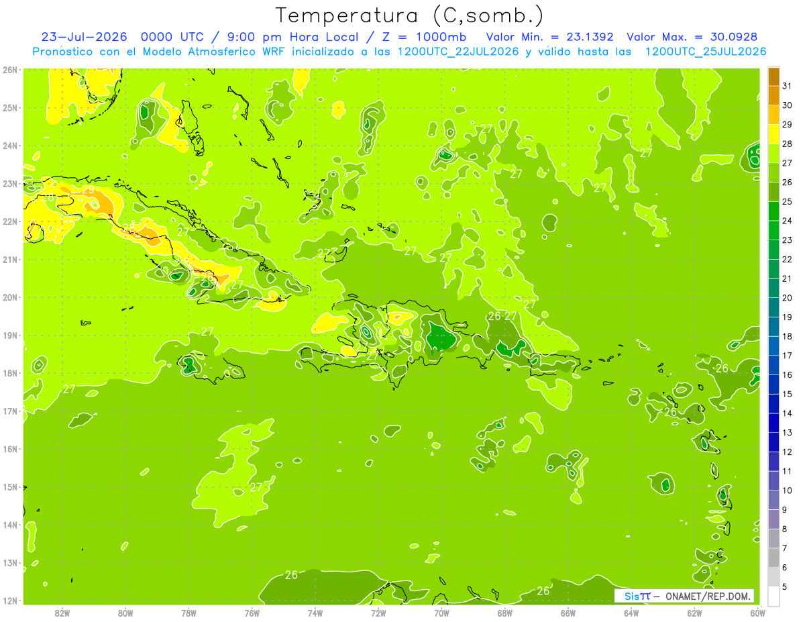Click the "15" colorbar label

787,394
